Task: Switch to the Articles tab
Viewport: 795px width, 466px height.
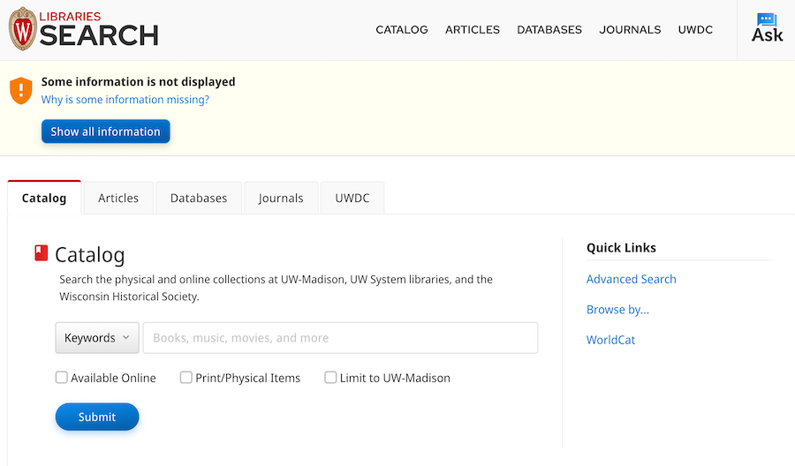Action: (x=118, y=198)
